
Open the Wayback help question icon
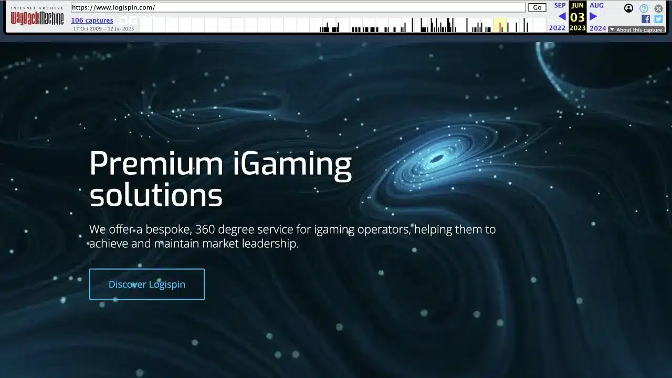coord(644,8)
